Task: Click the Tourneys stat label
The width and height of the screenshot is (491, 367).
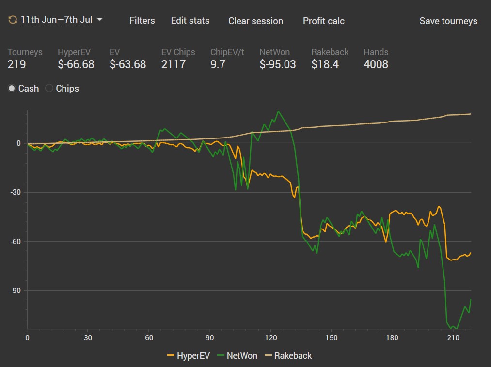Action: coord(25,52)
